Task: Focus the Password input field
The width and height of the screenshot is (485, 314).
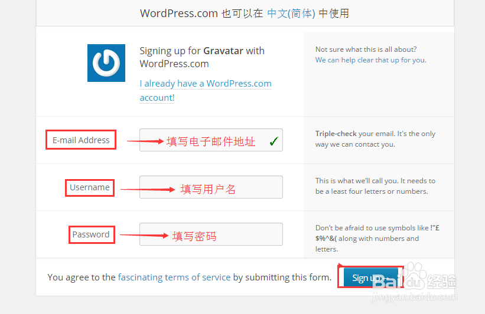Action: (x=211, y=234)
